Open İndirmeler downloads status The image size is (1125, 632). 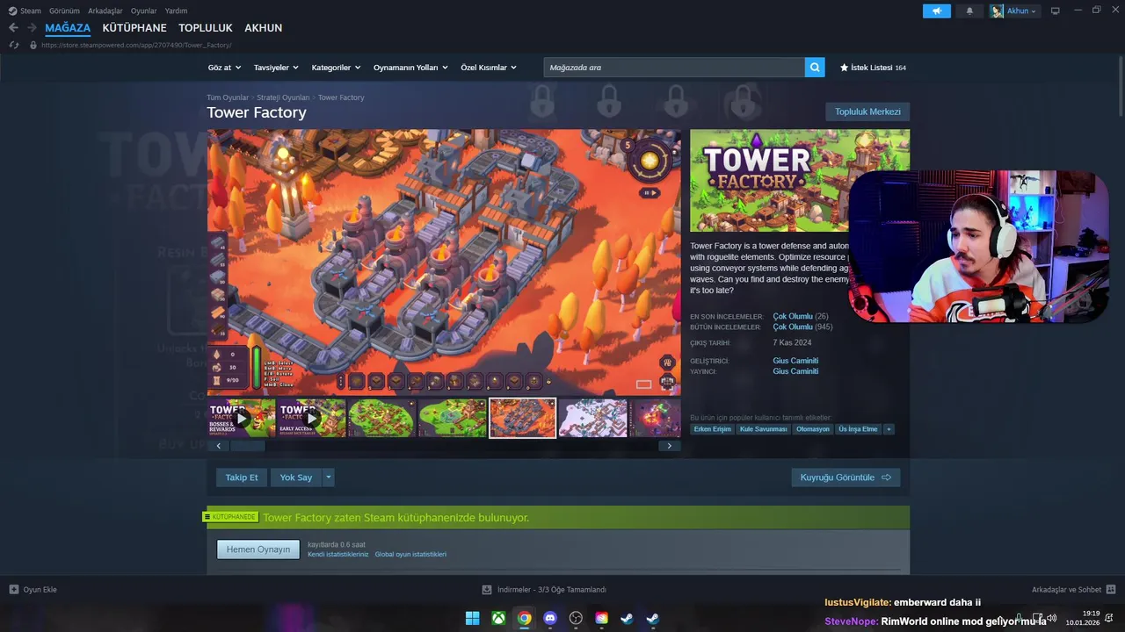(x=544, y=590)
